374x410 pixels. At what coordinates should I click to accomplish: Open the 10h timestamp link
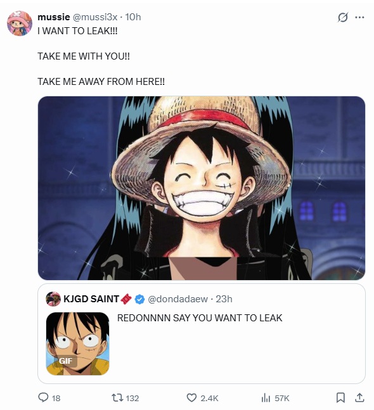(133, 17)
